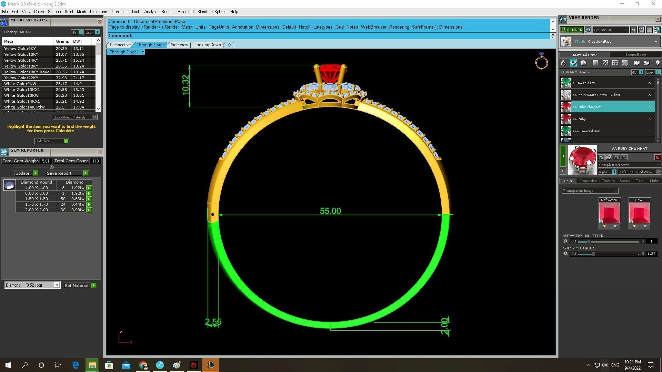
Task: Collapse the material preview green arrow
Action: click(x=563, y=156)
